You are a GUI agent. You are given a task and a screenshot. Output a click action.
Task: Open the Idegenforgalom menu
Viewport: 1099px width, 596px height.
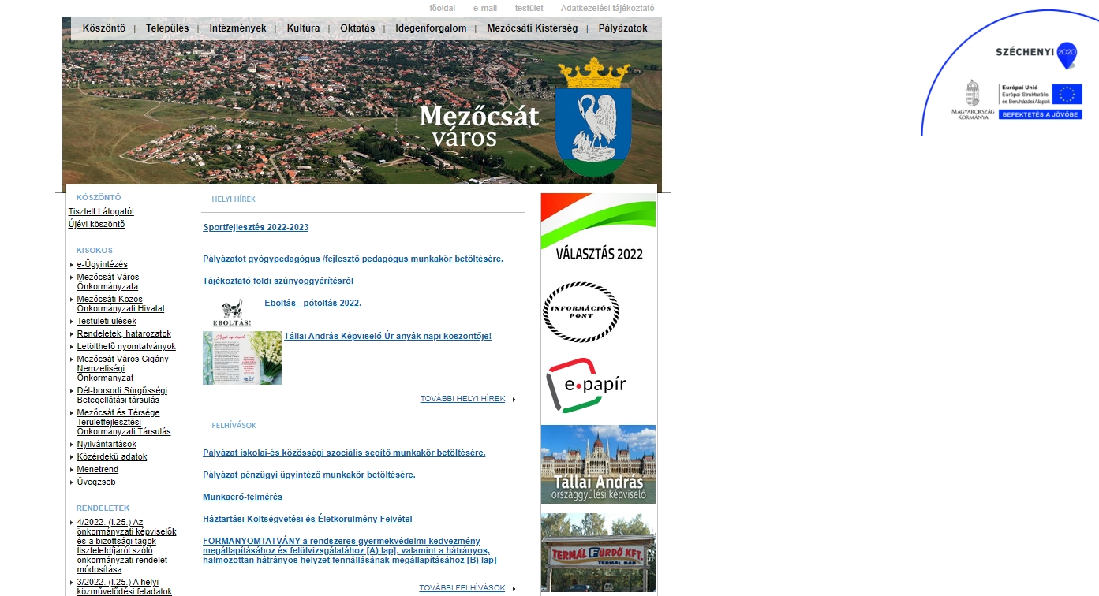(431, 28)
